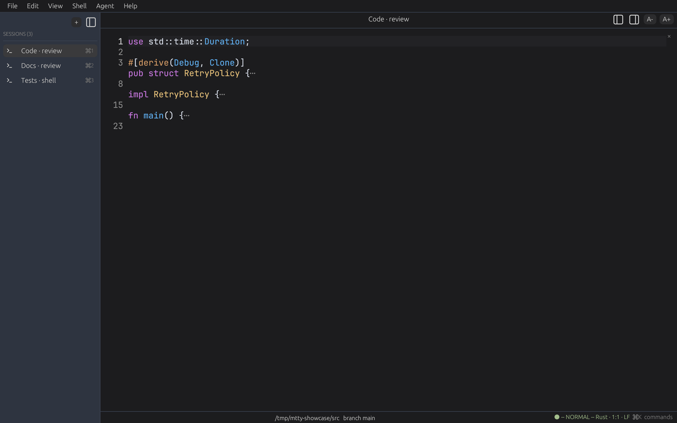Image resolution: width=677 pixels, height=423 pixels.
Task: Click the green status dot indicator
Action: point(556,417)
